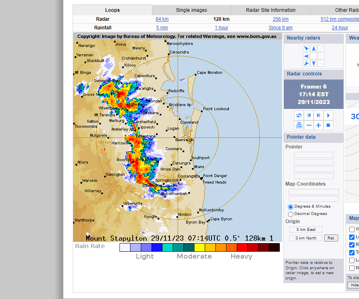Click the Cape Moreton label on the map
The width and height of the screenshot is (359, 299).
point(210,73)
